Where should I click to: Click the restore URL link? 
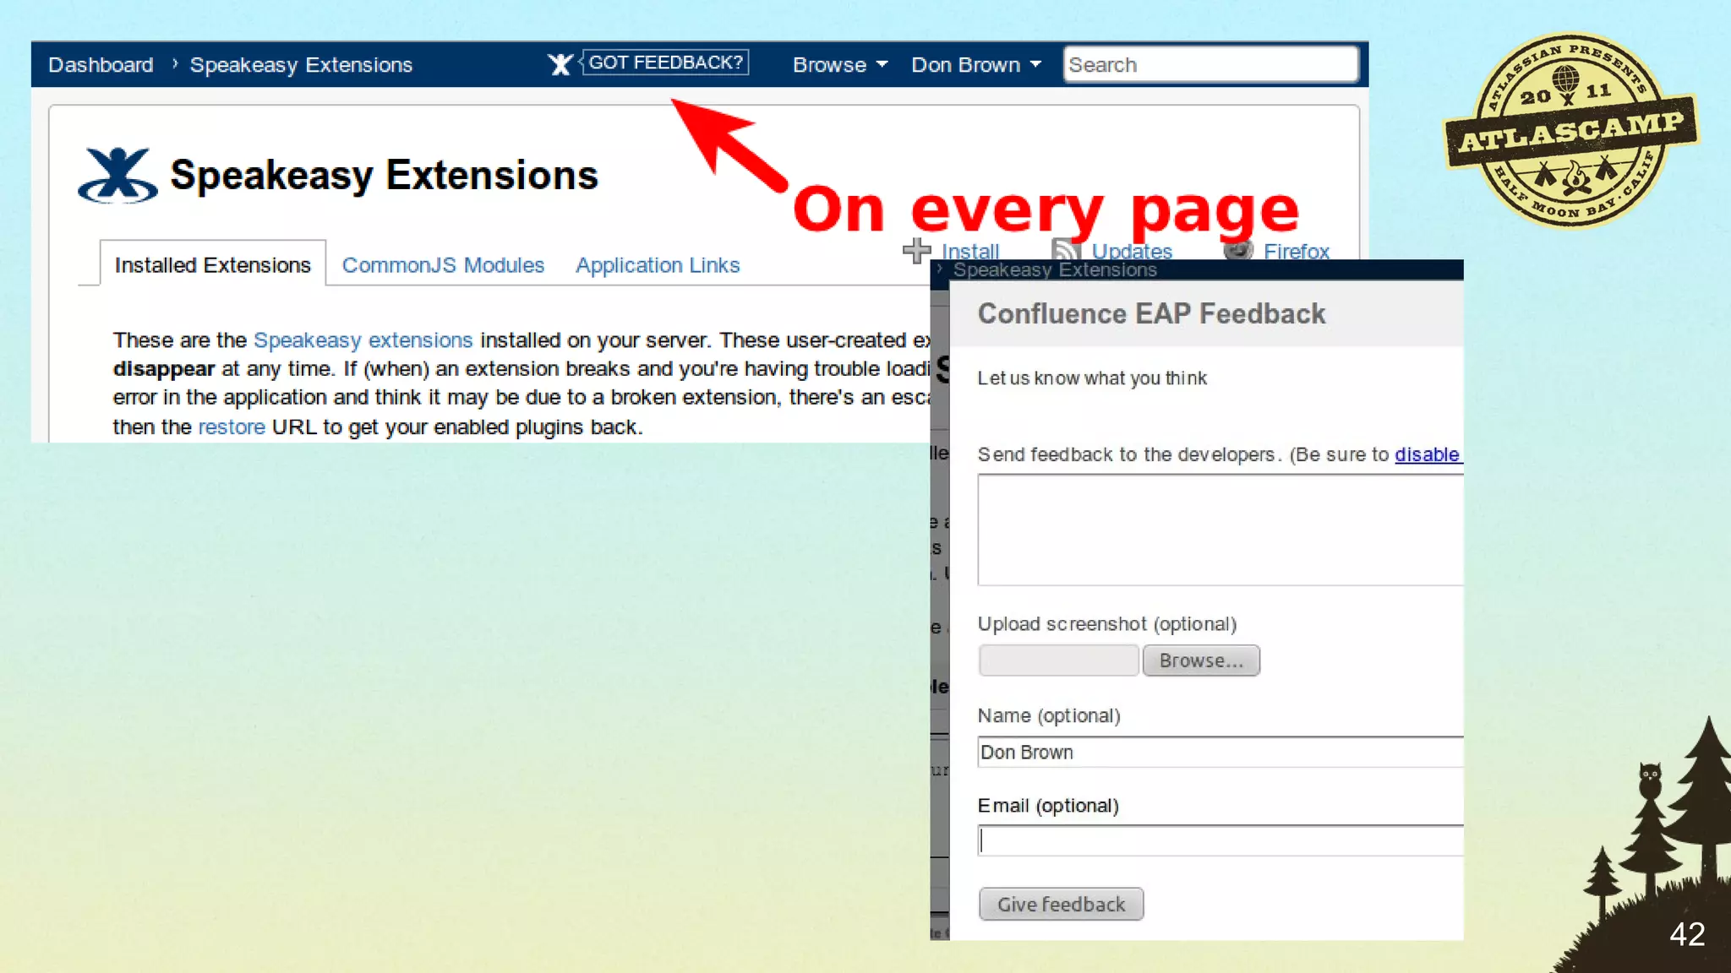231,427
